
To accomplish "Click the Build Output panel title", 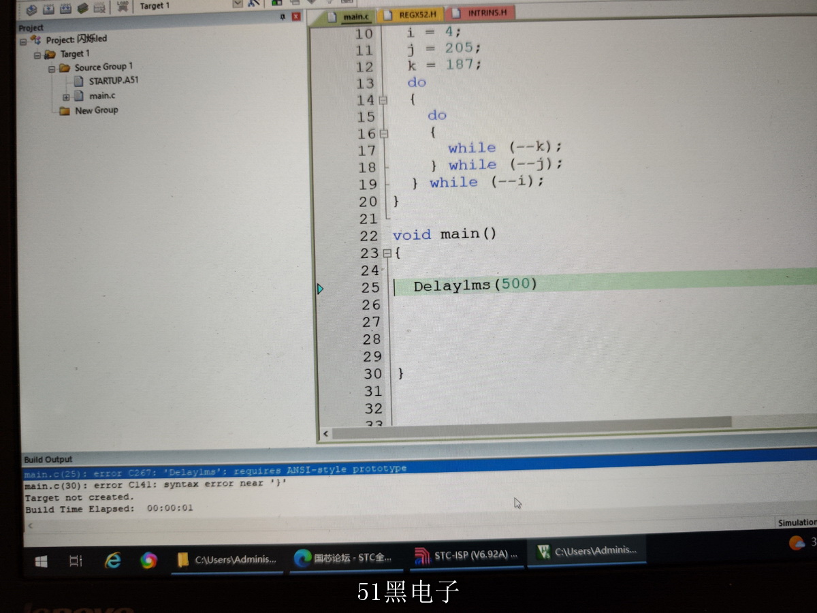I will coord(48,459).
